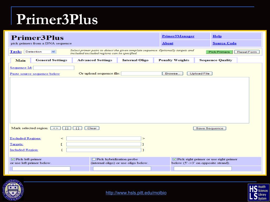Open the Source Code link
Screen dimensions: 270x202
224,43
